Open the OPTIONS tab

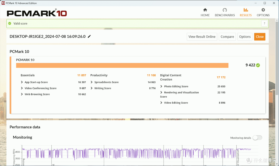pos(263,12)
